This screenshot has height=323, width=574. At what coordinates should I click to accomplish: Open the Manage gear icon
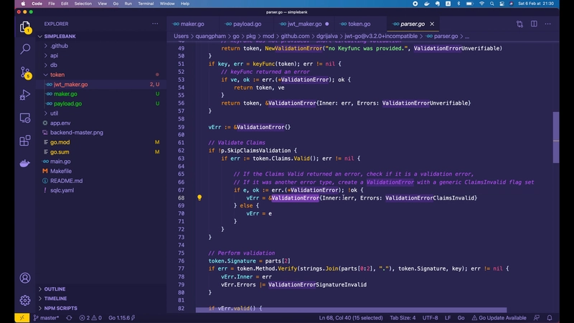pyautogui.click(x=25, y=300)
